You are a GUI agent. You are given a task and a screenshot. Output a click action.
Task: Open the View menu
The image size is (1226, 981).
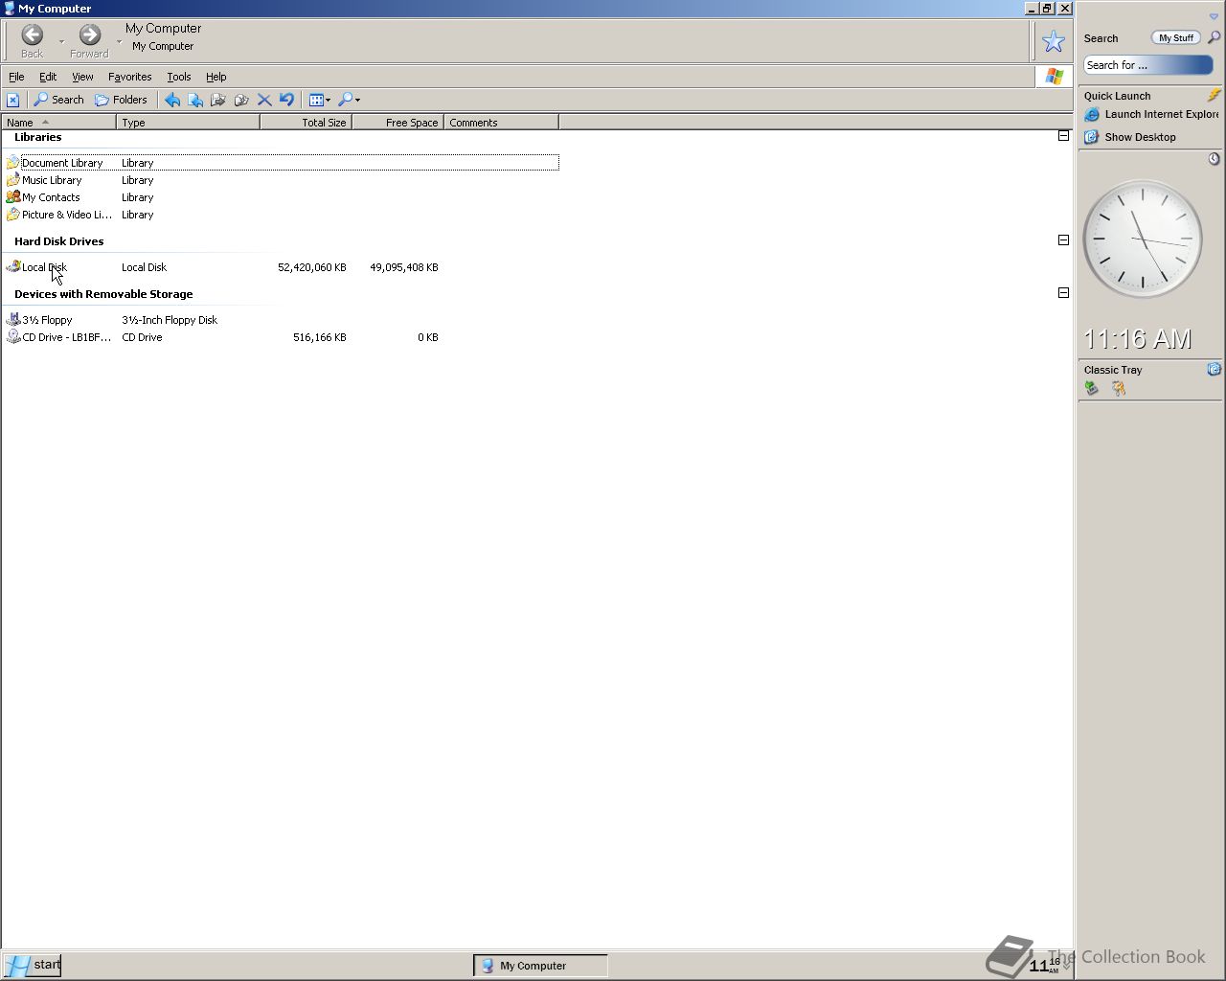pyautogui.click(x=82, y=77)
